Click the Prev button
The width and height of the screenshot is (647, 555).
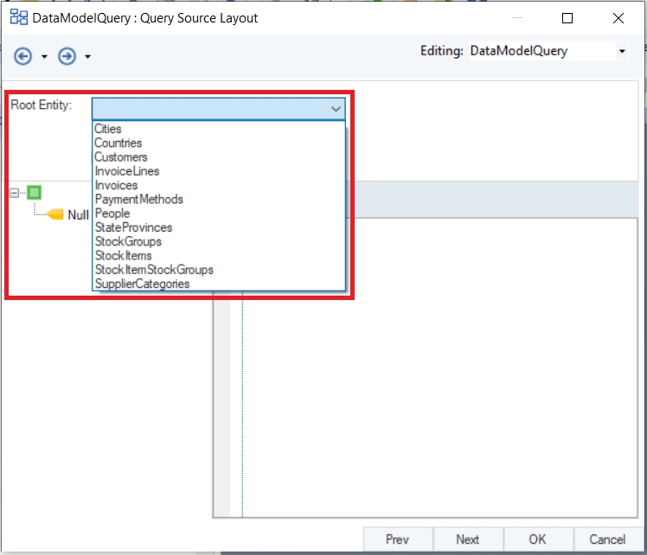(398, 539)
